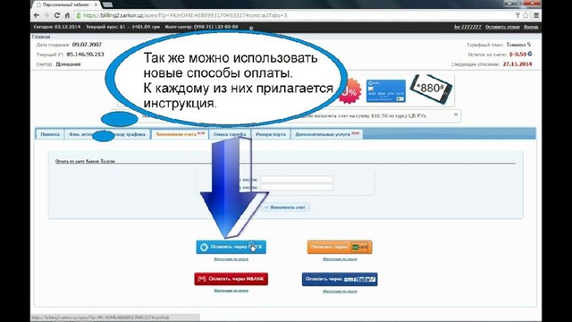Select the Персональный кабинет browser tab
This screenshot has width=572, height=322.
coord(65,4)
